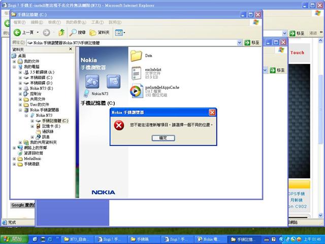The image size is (325, 244).
Task: Expand 記憶卡 (E:) tree node
Action: pyautogui.click(x=32, y=126)
